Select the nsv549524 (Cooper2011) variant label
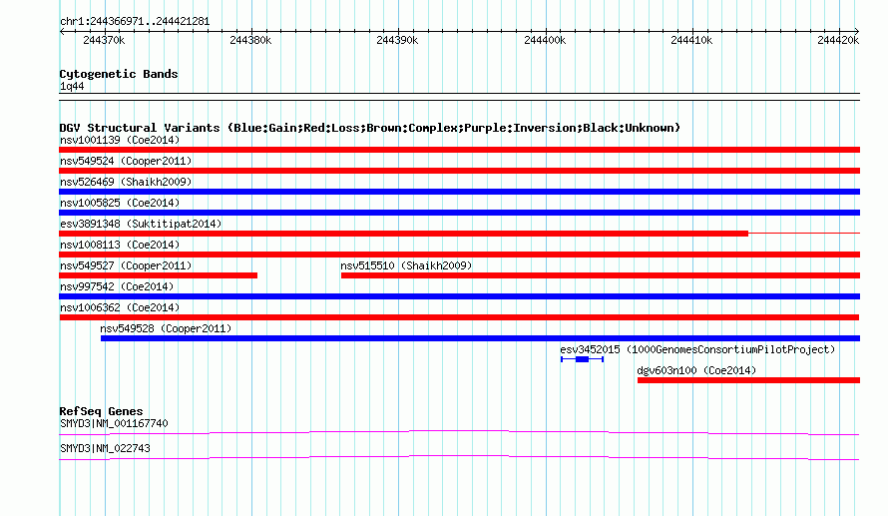The height and width of the screenshot is (516, 888). pos(126,161)
